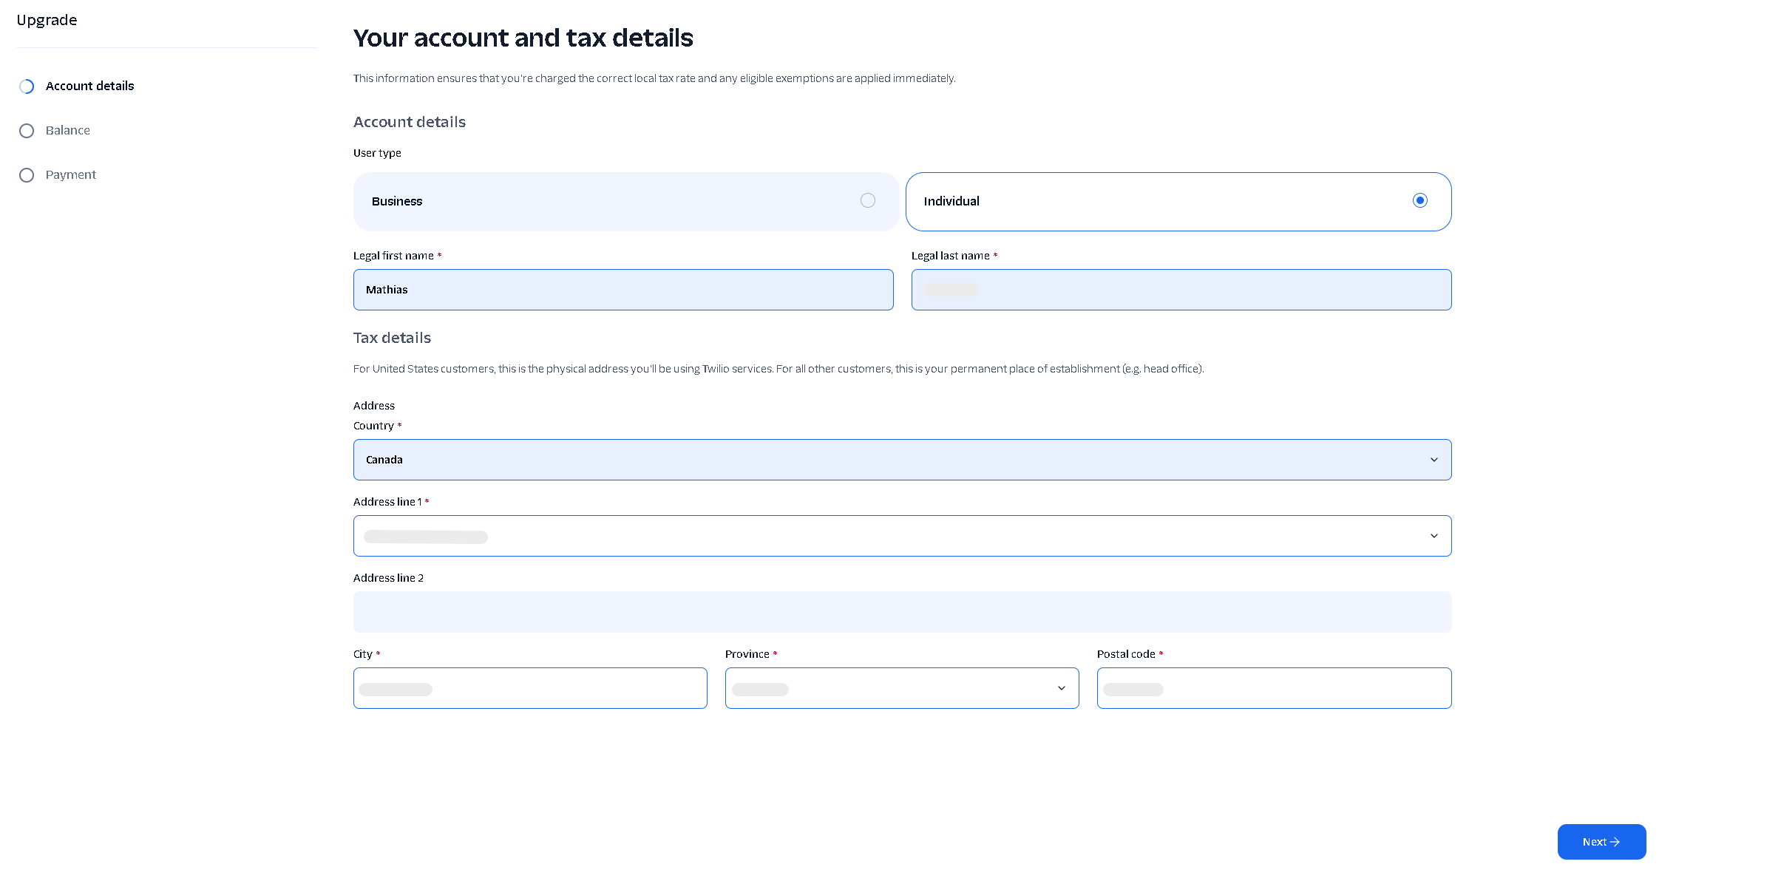Open the Province dropdown
1781x884 pixels.
coord(902,688)
